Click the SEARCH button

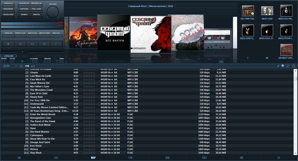point(24,17)
